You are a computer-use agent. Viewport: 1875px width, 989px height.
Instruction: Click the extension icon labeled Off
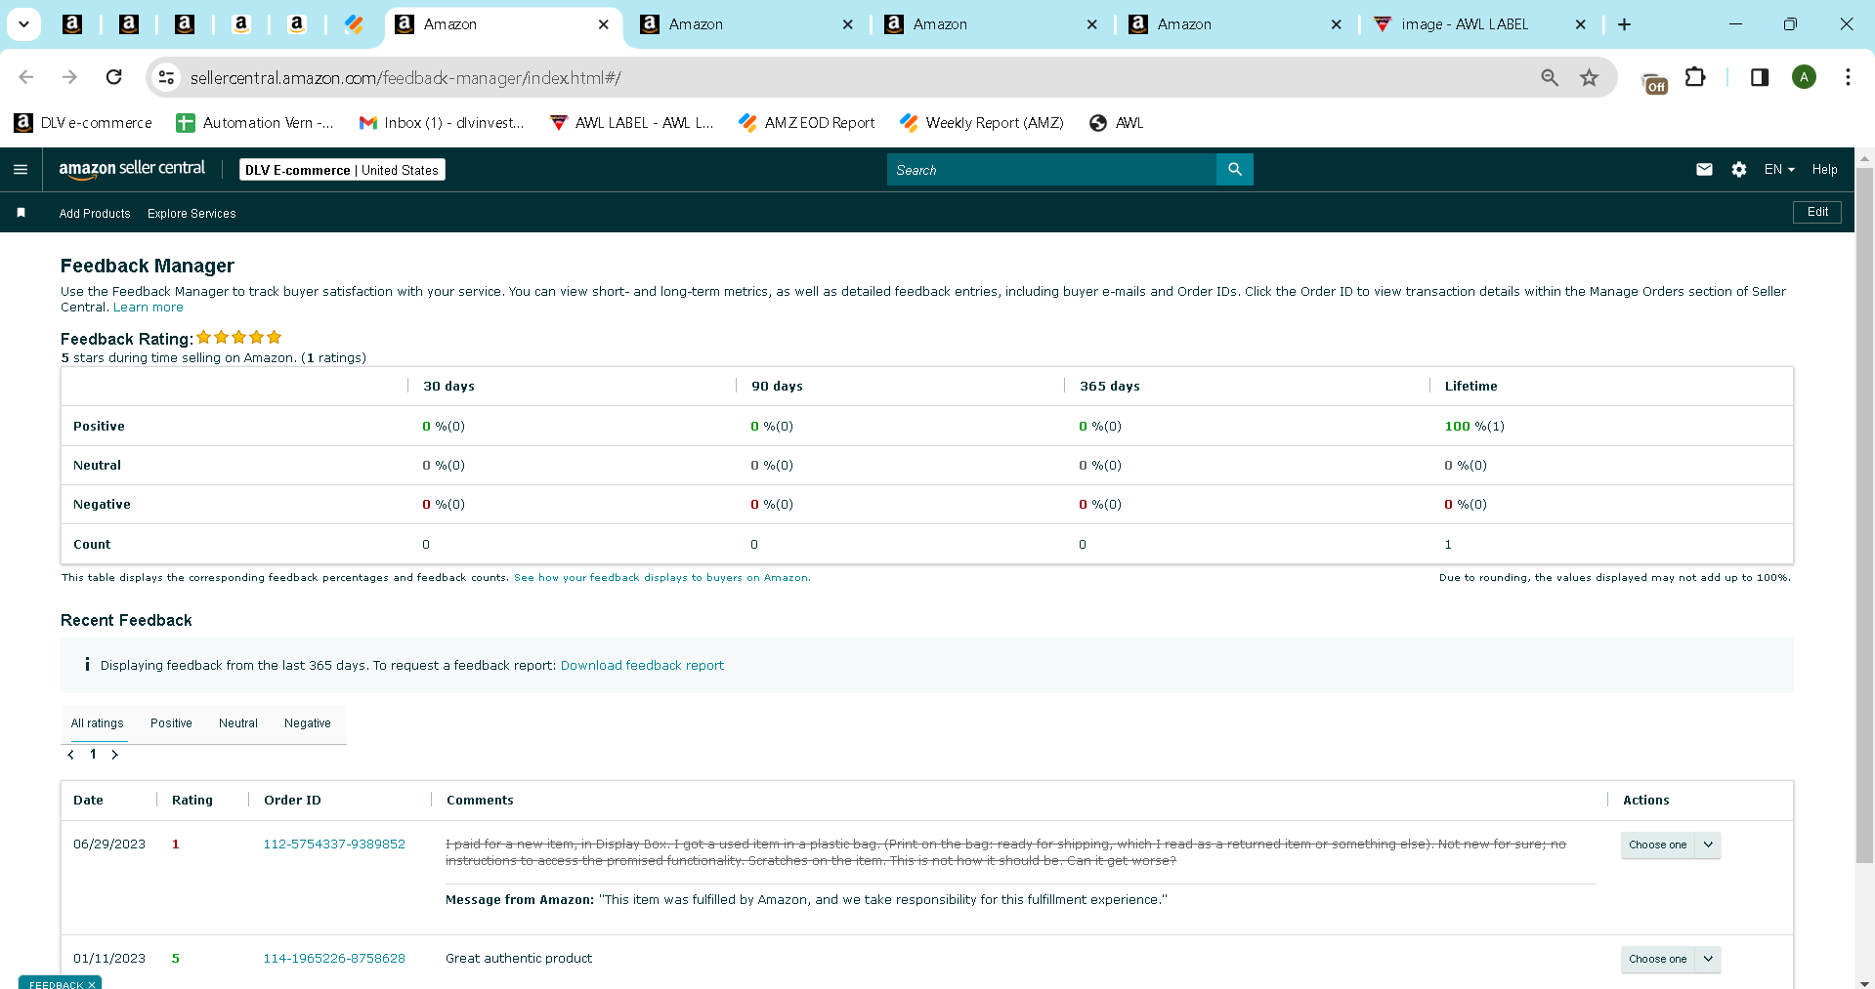(1654, 84)
